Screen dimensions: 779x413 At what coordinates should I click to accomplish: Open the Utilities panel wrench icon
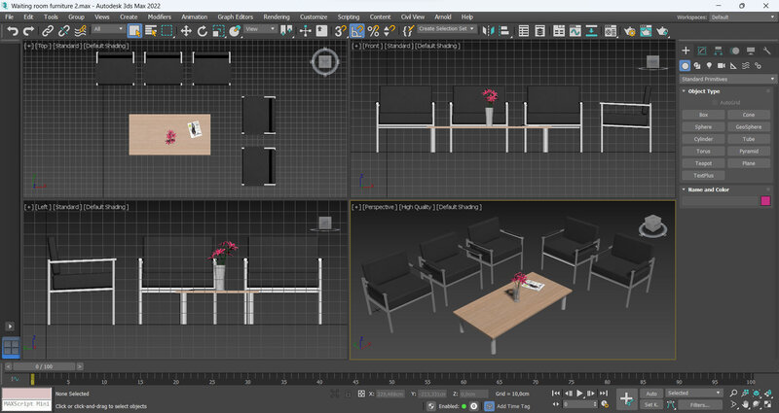(x=766, y=50)
